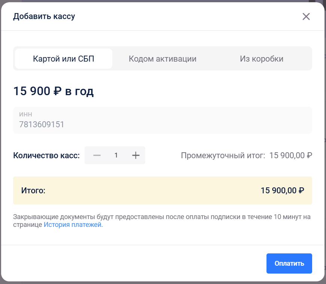Click the Оплатить button
The width and height of the screenshot is (326, 284).
[x=289, y=263]
